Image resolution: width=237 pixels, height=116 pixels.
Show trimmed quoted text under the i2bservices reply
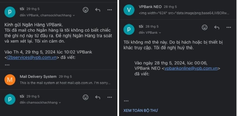(7, 65)
